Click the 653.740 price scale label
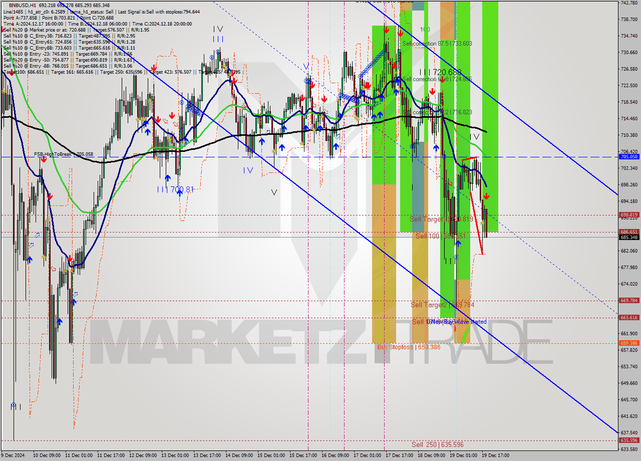This screenshot has width=641, height=461. pos(629,366)
